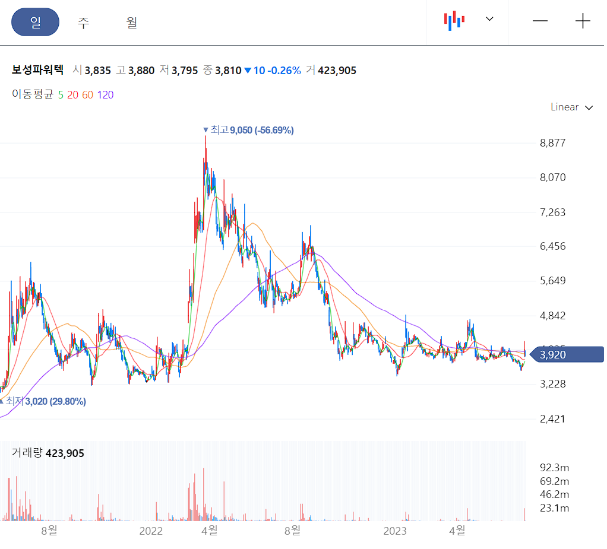Zoom out the chart with minus button
The width and height of the screenshot is (607, 549).
[x=540, y=21]
